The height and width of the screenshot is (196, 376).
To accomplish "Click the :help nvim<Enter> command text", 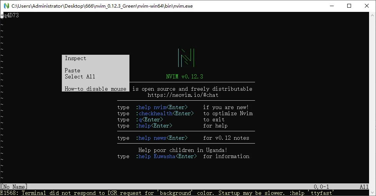I will point(162,107).
